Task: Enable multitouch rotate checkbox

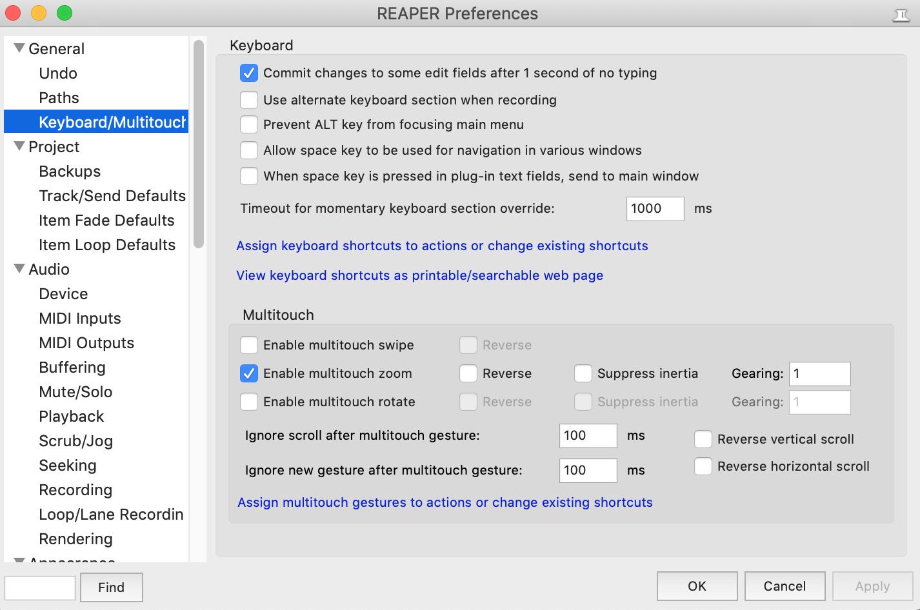Action: (249, 402)
